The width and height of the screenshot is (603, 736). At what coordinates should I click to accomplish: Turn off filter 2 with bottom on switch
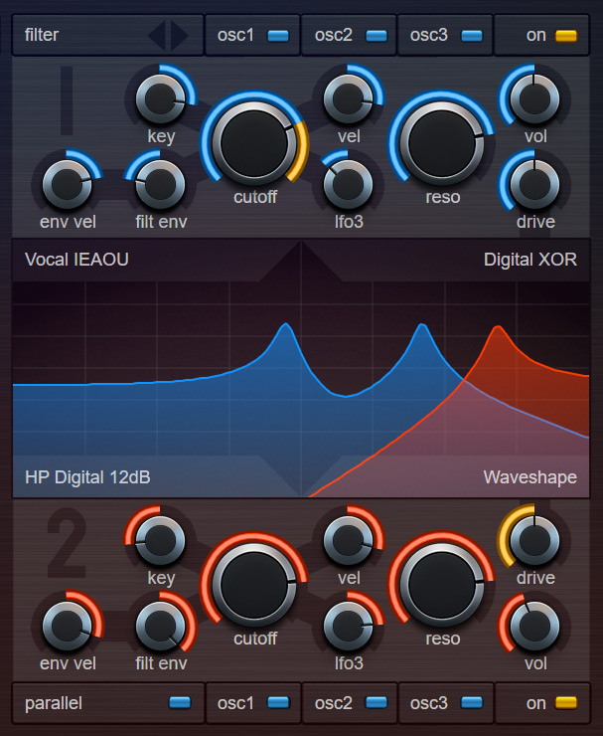565,703
